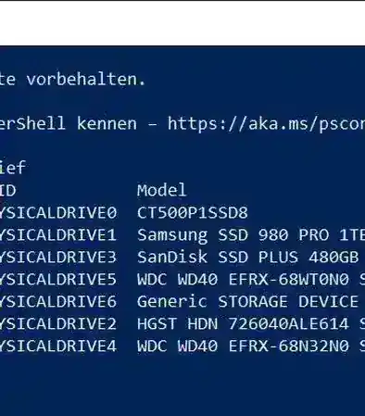Click WDC WD40 EFRX-68WT0N0 model text
365x416 pixels.
(243, 279)
